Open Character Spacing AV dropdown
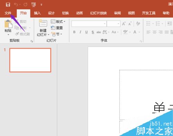173x136 pixels. coord(106,32)
